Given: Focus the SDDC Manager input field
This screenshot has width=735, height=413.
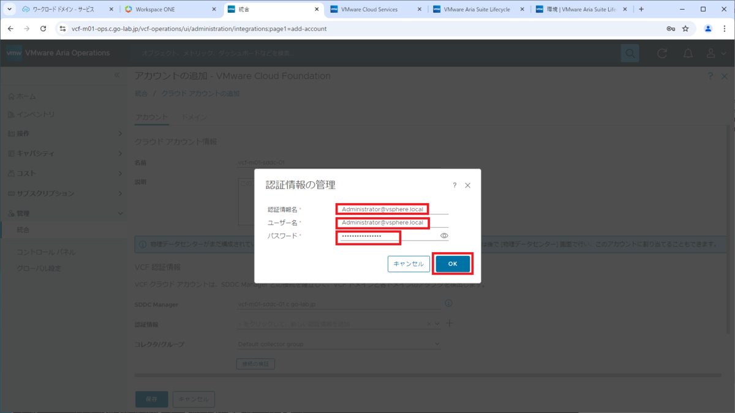Looking at the screenshot, I should pos(339,304).
